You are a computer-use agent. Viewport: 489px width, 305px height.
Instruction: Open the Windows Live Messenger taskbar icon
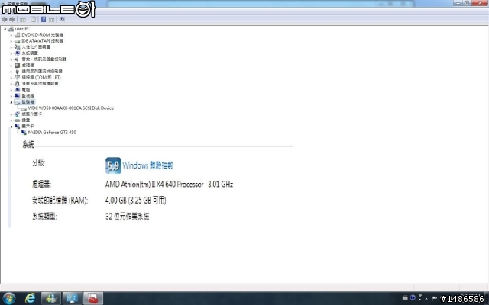(x=51, y=298)
